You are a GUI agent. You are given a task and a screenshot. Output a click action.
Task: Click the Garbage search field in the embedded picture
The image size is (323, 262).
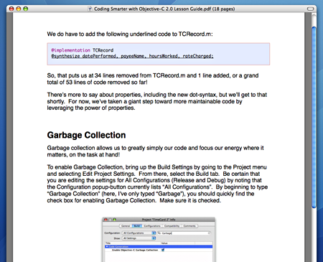coord(184,233)
